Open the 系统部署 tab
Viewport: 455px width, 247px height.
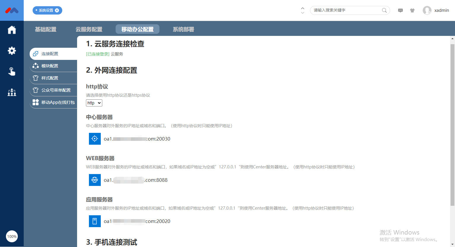coord(183,29)
